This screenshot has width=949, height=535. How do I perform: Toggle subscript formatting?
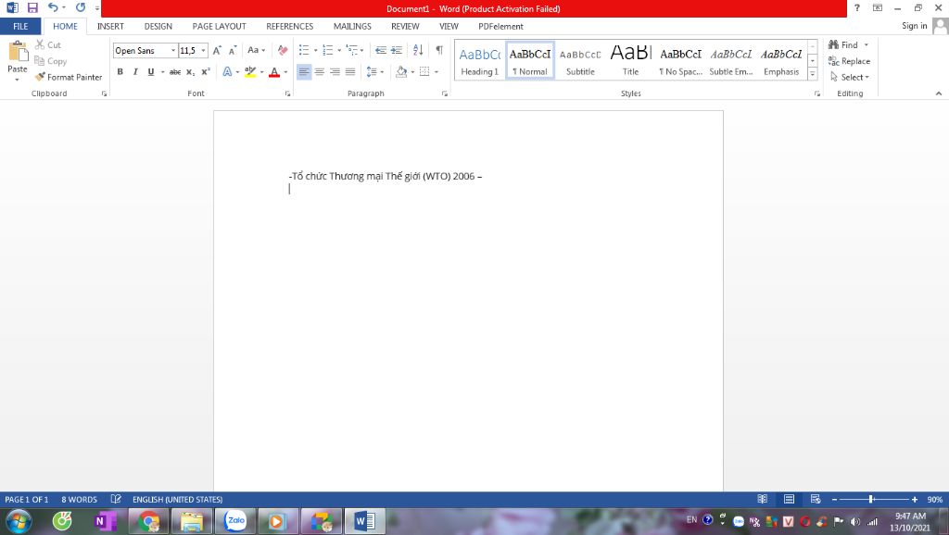click(190, 71)
